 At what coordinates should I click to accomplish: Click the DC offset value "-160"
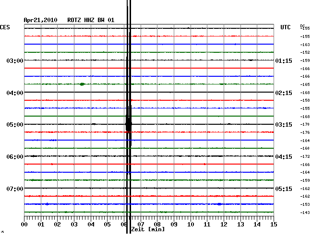305,148
